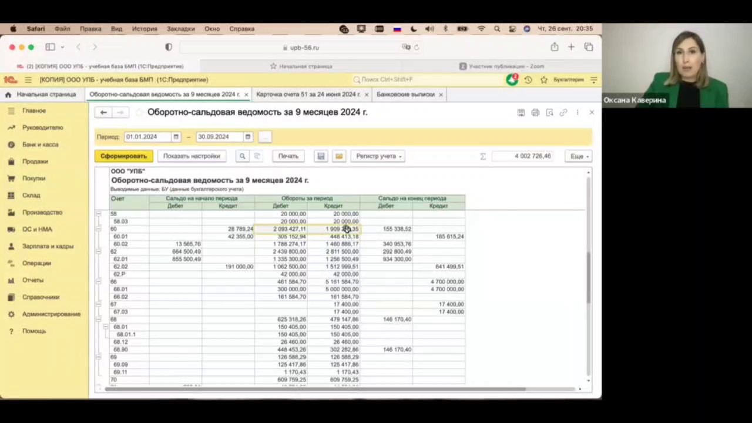Viewport: 752px width, 423px height.
Task: Open the 1C main menu hamburger icon
Action: click(x=28, y=80)
